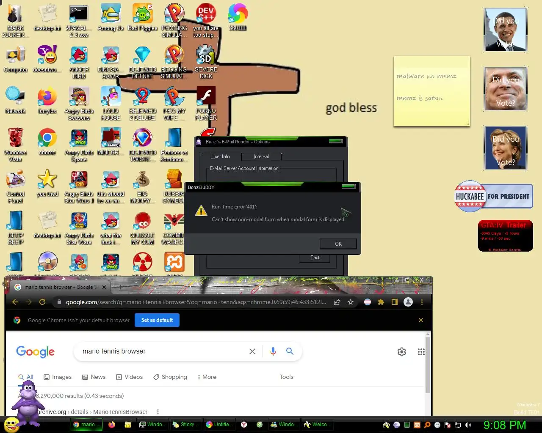This screenshot has height=433, width=542.
Task: Open BEJEWELED DELUXE desktop icon
Action: pos(143,63)
